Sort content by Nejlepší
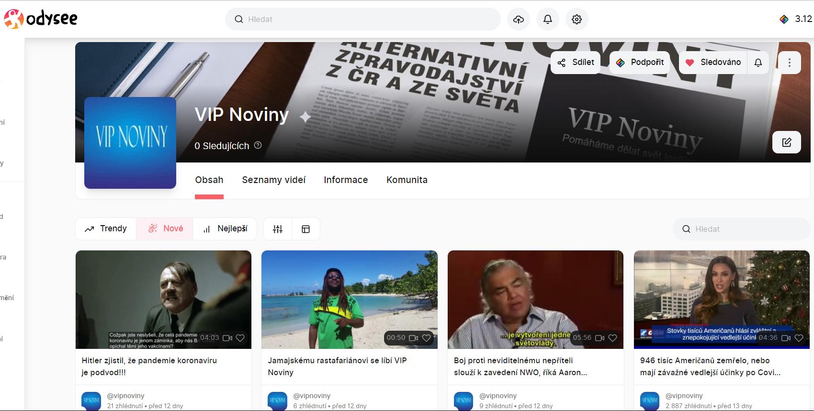The height and width of the screenshot is (411, 814). click(x=225, y=229)
